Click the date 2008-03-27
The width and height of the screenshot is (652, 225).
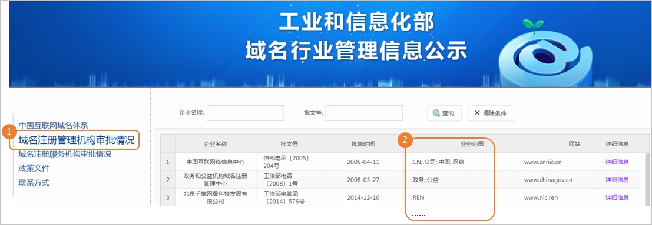363,180
